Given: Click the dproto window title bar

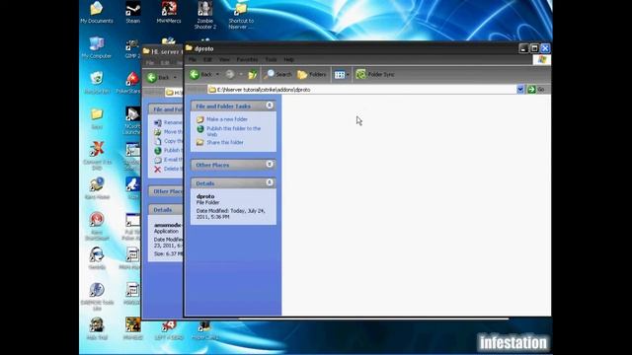Looking at the screenshot, I should point(351,48).
